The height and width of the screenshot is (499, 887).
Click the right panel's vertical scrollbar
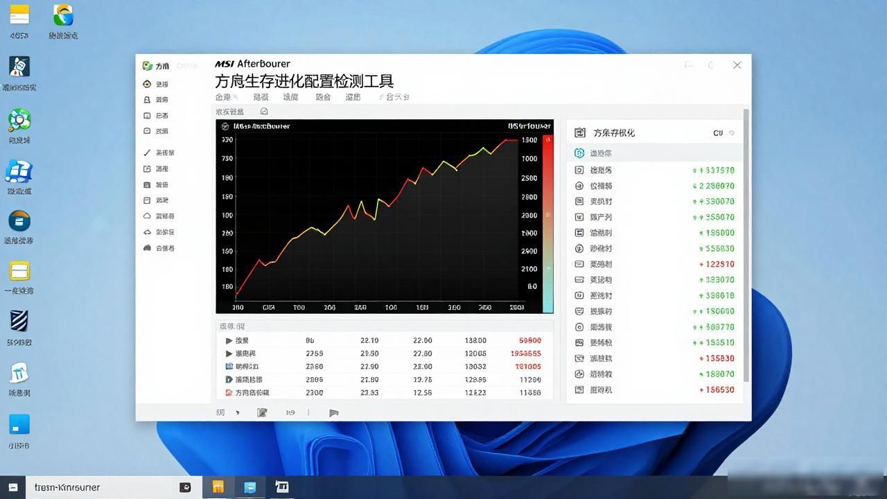746,244
